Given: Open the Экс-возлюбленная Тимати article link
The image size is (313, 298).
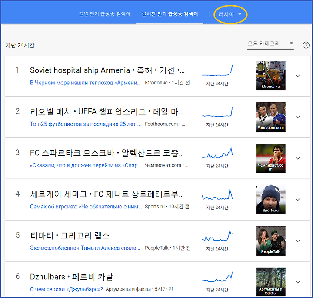Looking at the screenshot, I should tap(85, 248).
